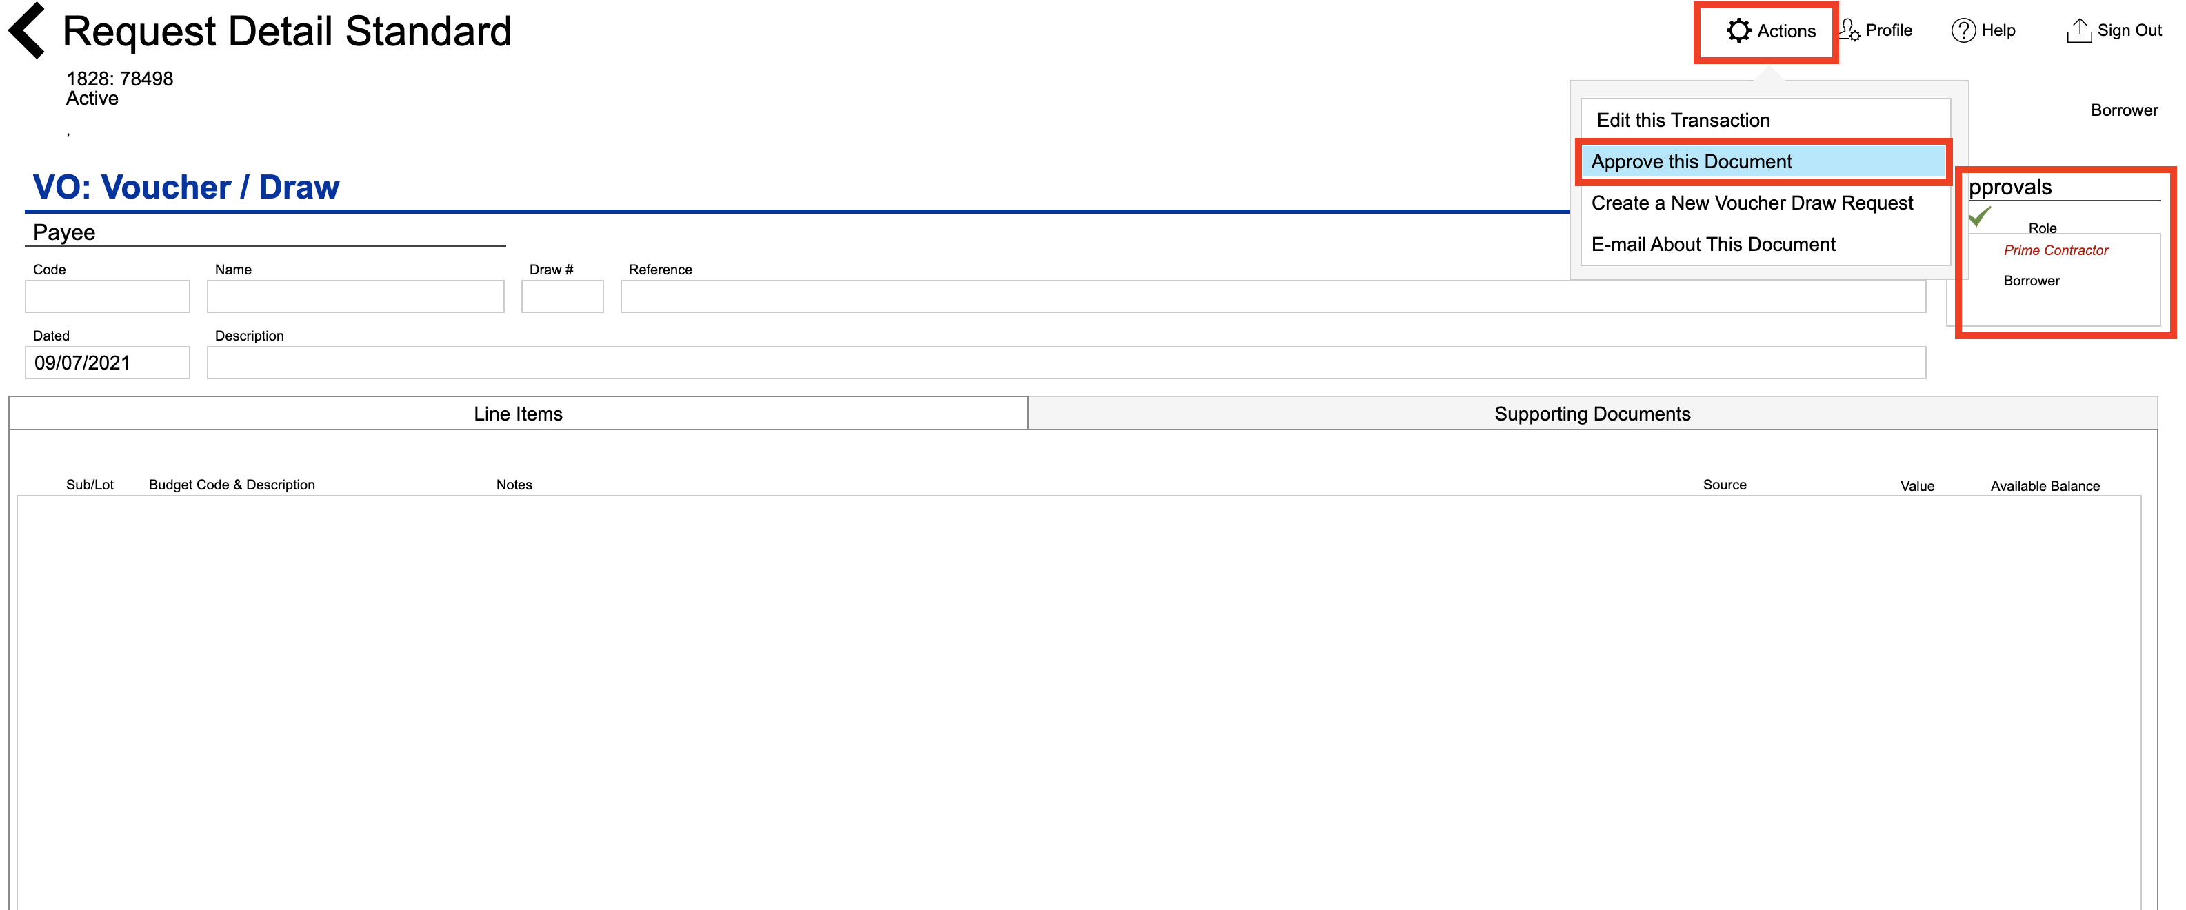
Task: Click the payee Name field
Action: click(356, 297)
